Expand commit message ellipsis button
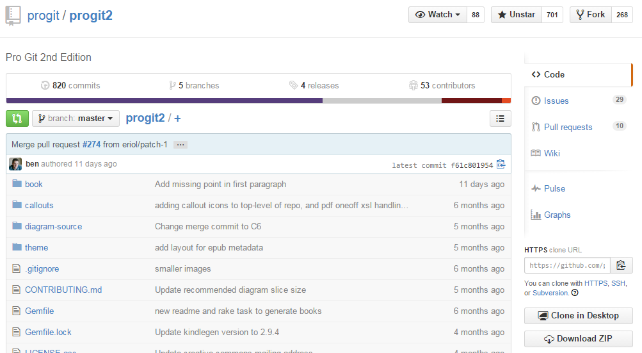The width and height of the screenshot is (642, 353). click(x=180, y=145)
